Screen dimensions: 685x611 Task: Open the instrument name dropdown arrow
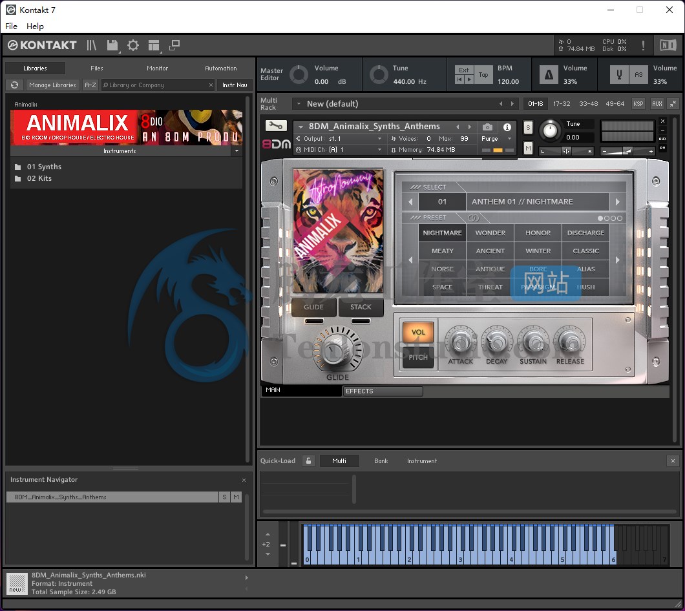coord(300,127)
